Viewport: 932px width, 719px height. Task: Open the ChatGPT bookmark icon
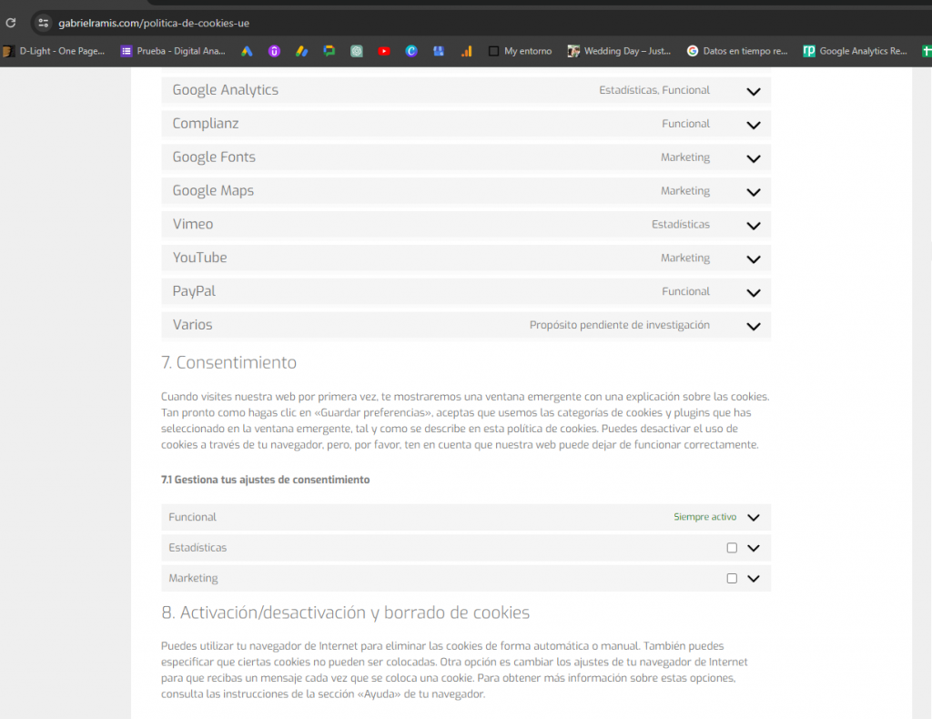pyautogui.click(x=356, y=52)
